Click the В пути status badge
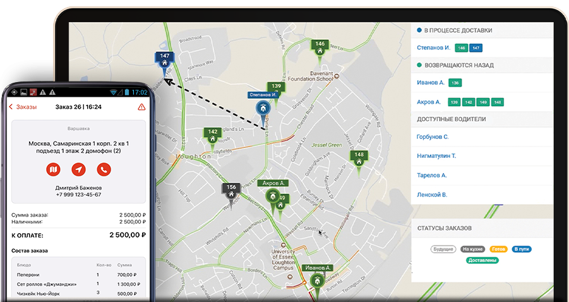 pos(522,250)
